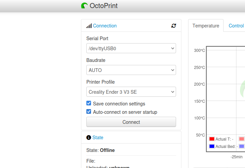Click the info icon beside State

(x=89, y=138)
